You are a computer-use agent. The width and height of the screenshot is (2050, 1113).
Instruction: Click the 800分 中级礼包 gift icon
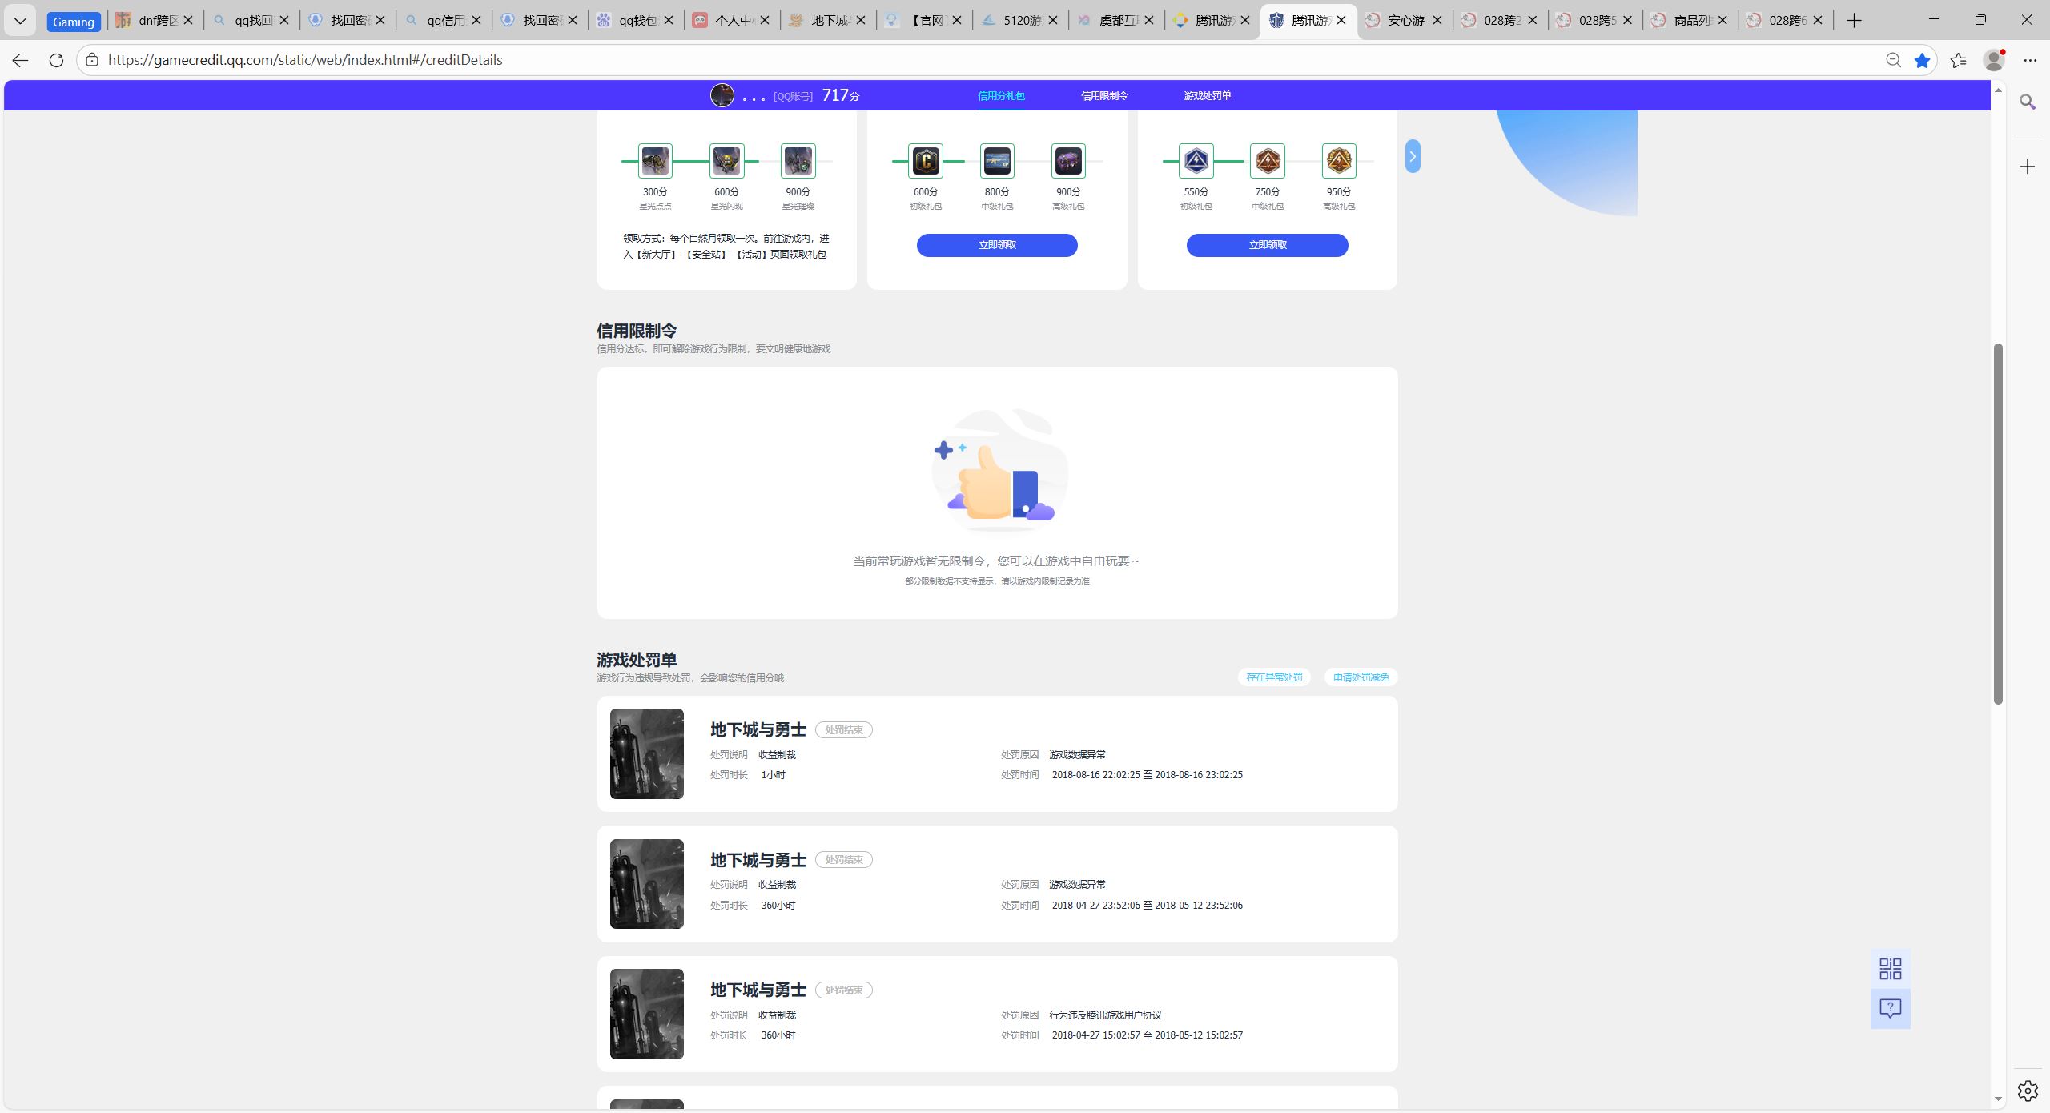[x=997, y=161]
